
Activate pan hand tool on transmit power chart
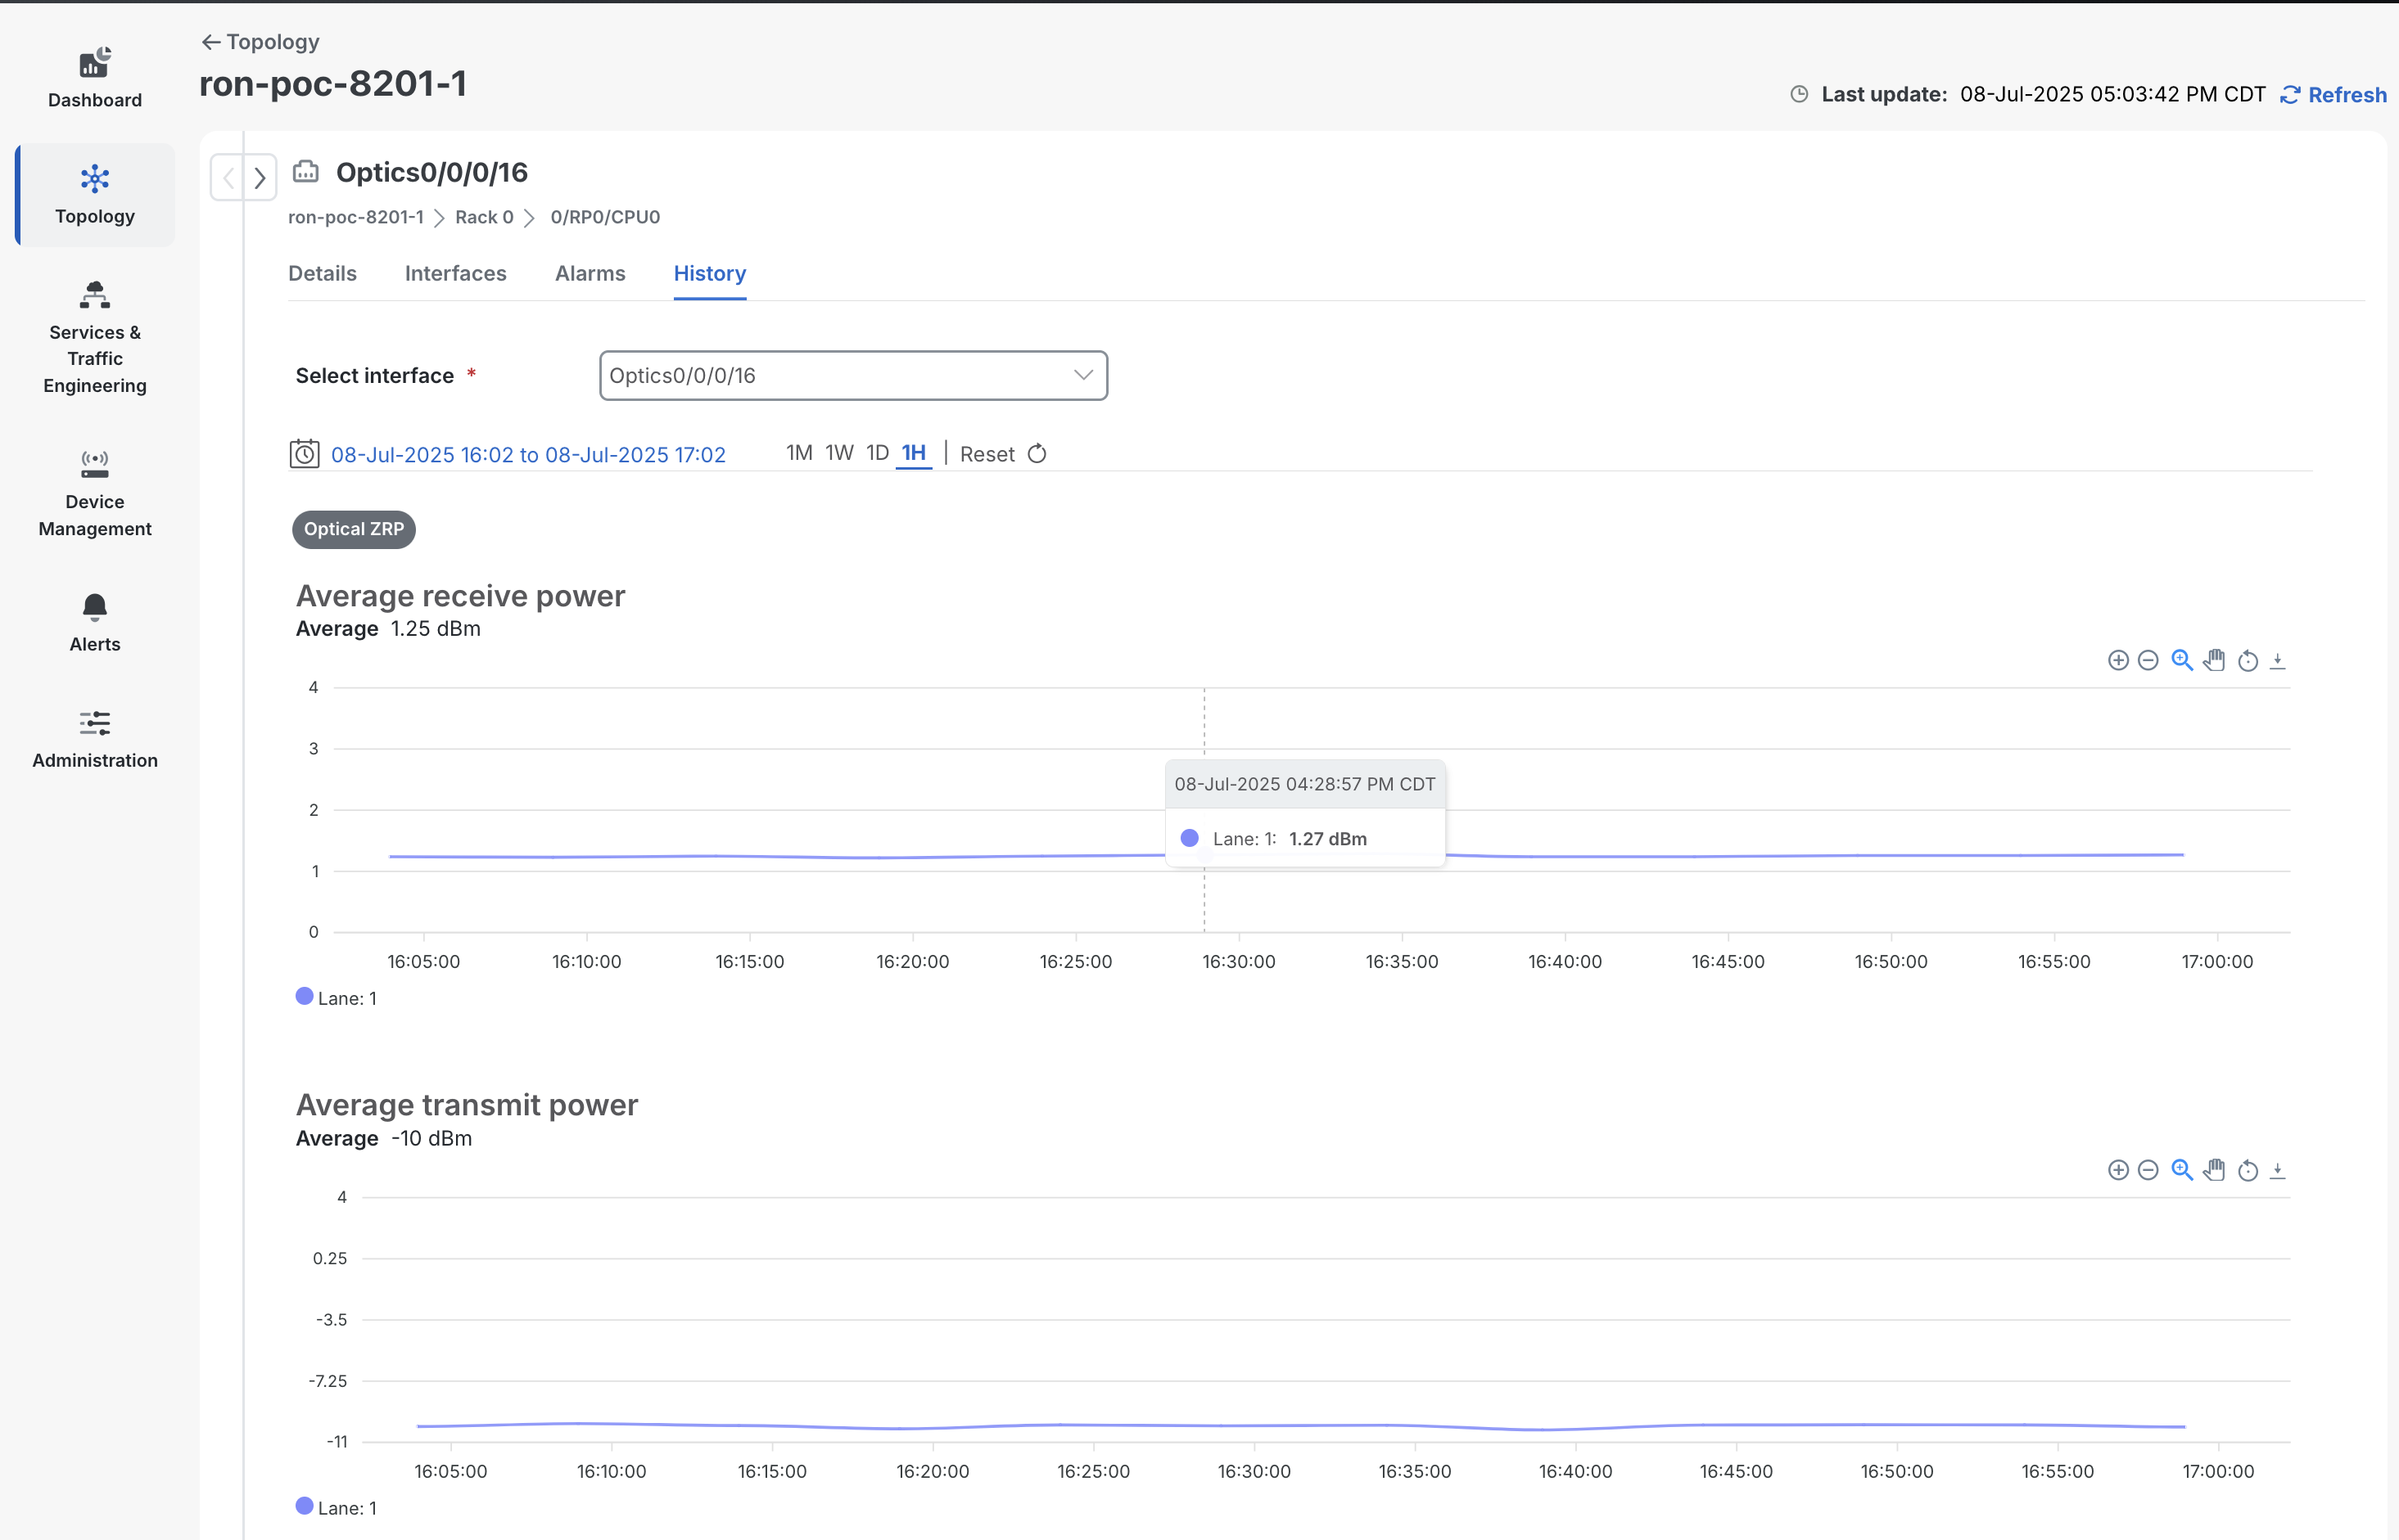(2214, 1170)
